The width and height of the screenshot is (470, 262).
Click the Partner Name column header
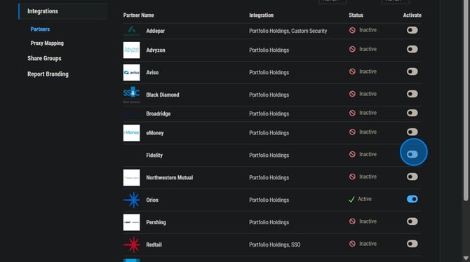coord(138,15)
